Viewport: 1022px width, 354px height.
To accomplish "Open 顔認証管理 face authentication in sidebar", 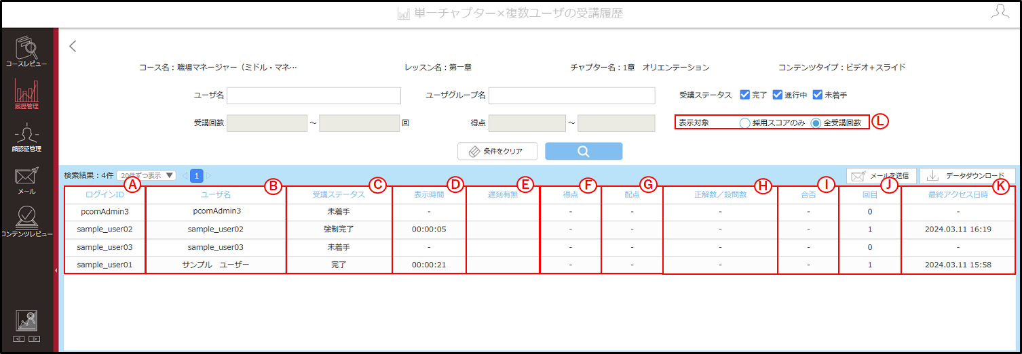I will pyautogui.click(x=26, y=137).
